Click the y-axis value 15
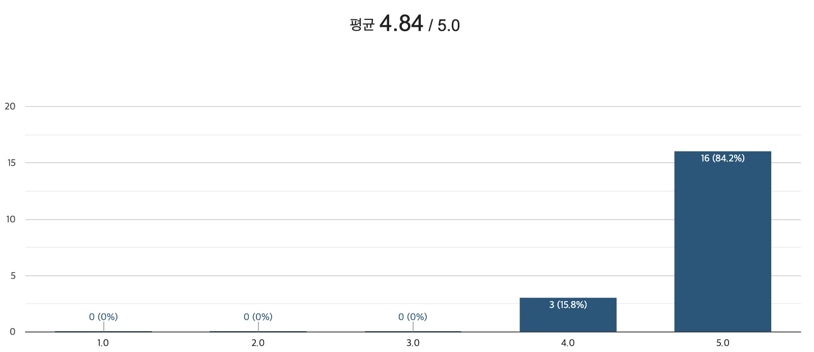814x352 pixels. click(11, 163)
